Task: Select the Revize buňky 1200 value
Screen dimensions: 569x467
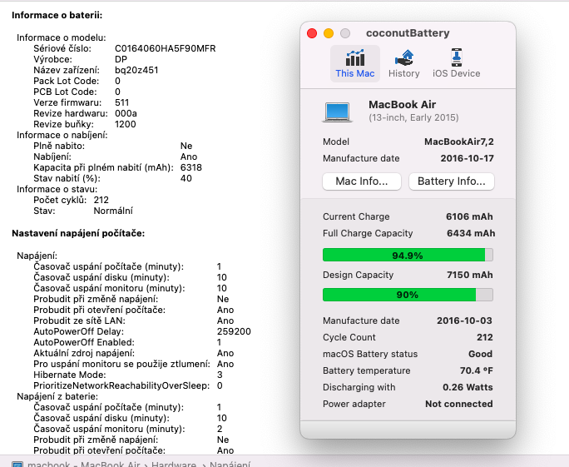Action: click(x=125, y=124)
